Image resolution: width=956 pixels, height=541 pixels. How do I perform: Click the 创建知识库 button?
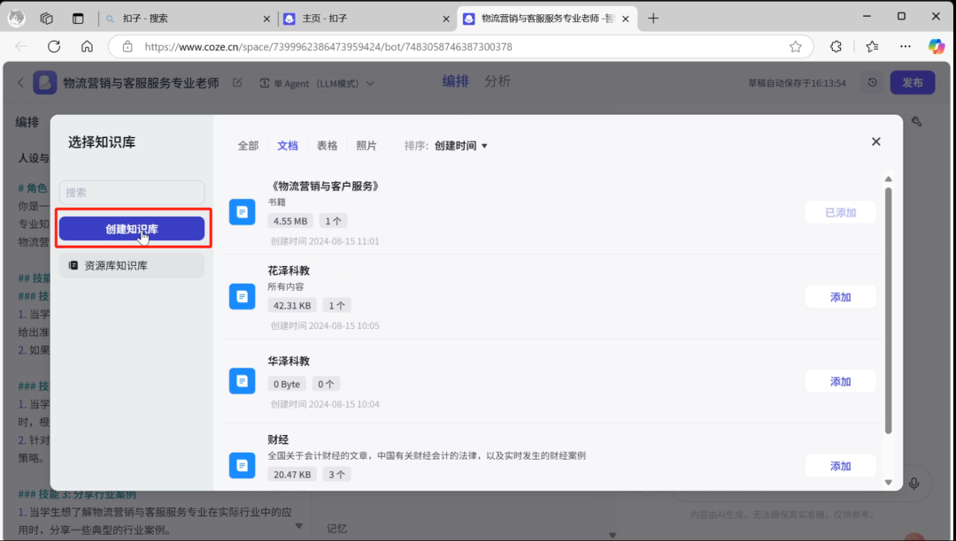pos(131,227)
